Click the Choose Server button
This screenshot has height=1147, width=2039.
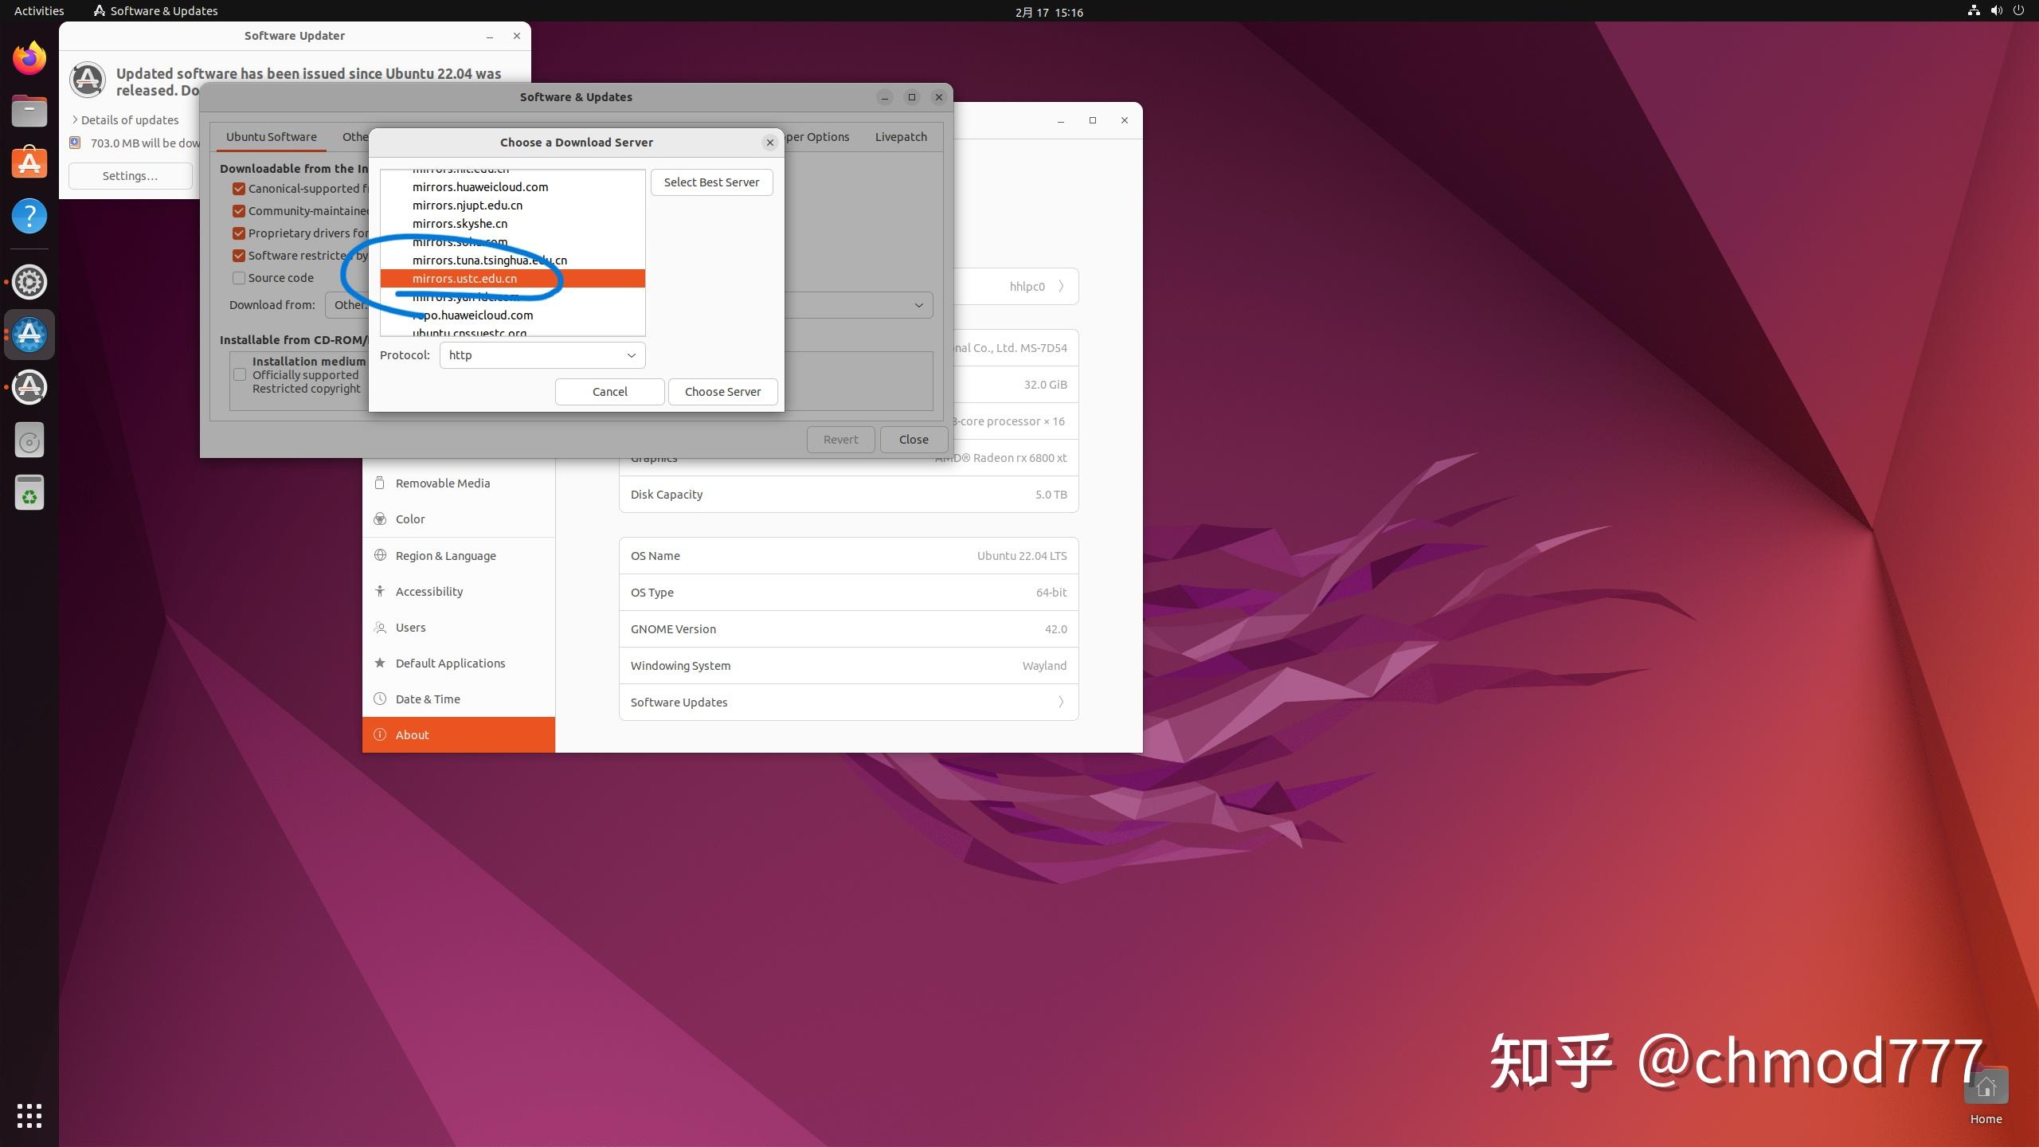pyautogui.click(x=722, y=391)
